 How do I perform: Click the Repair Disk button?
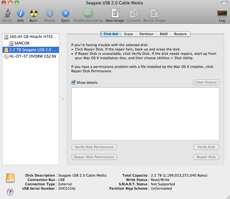point(206,157)
